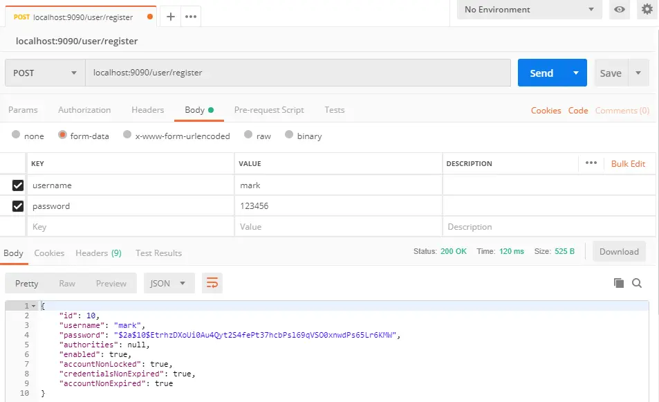The width and height of the screenshot is (659, 402).
Task: Expand Save button dropdown arrow
Action: pyautogui.click(x=638, y=73)
